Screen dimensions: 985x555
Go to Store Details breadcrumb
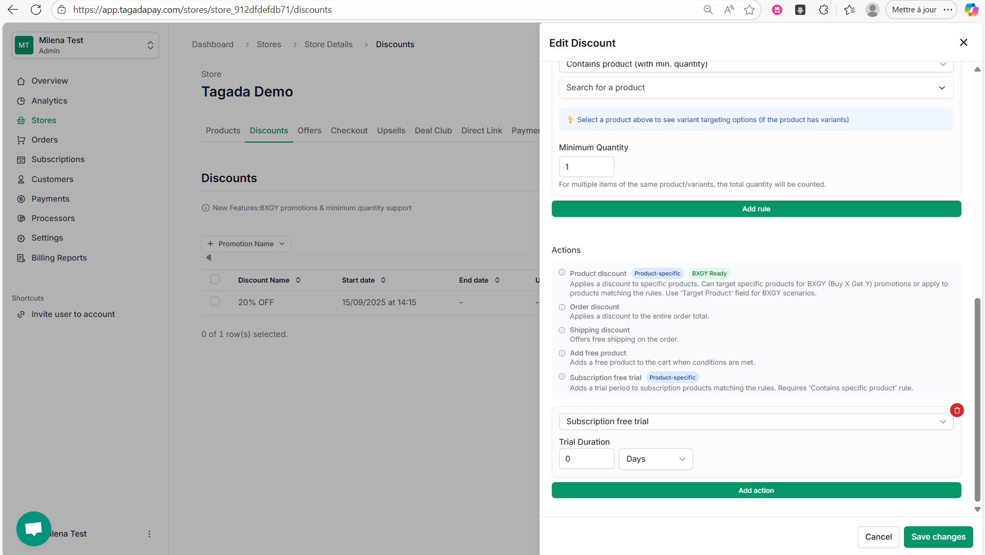(329, 45)
